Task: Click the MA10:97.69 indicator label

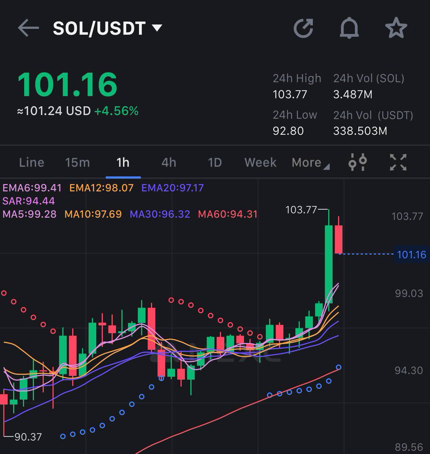Action: pos(93,214)
